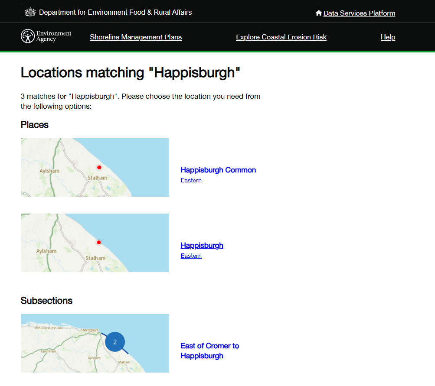Click the royal crest DEFRA icon
Viewport: 435px width, 386px height.
(x=30, y=12)
